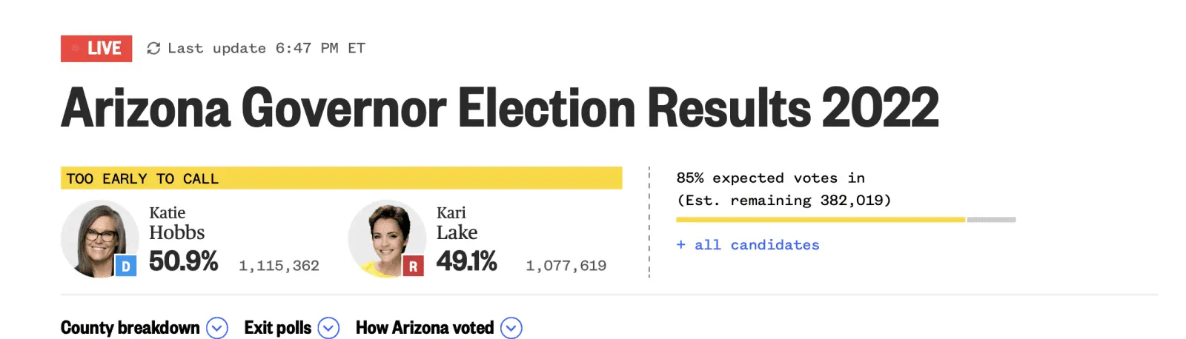1186x339 pixels.
Task: Click Hobbs's 50.9% vote share
Action: point(183,261)
